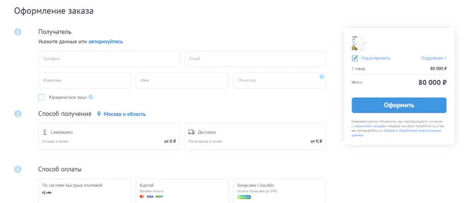Screen dimensions: 470x203
Task: Open the Москва и область region selector
Action: (124, 114)
